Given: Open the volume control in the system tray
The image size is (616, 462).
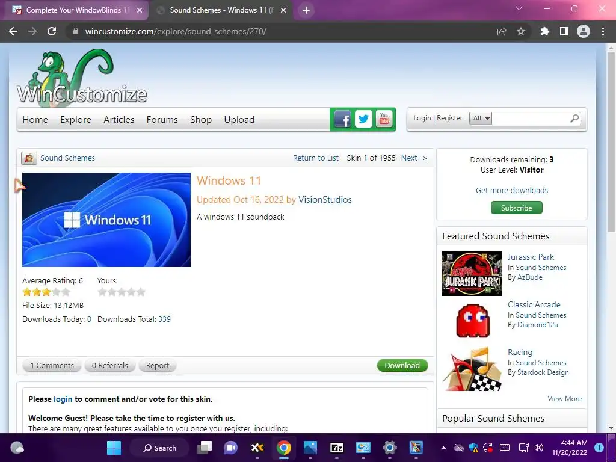Looking at the screenshot, I should click(538, 448).
